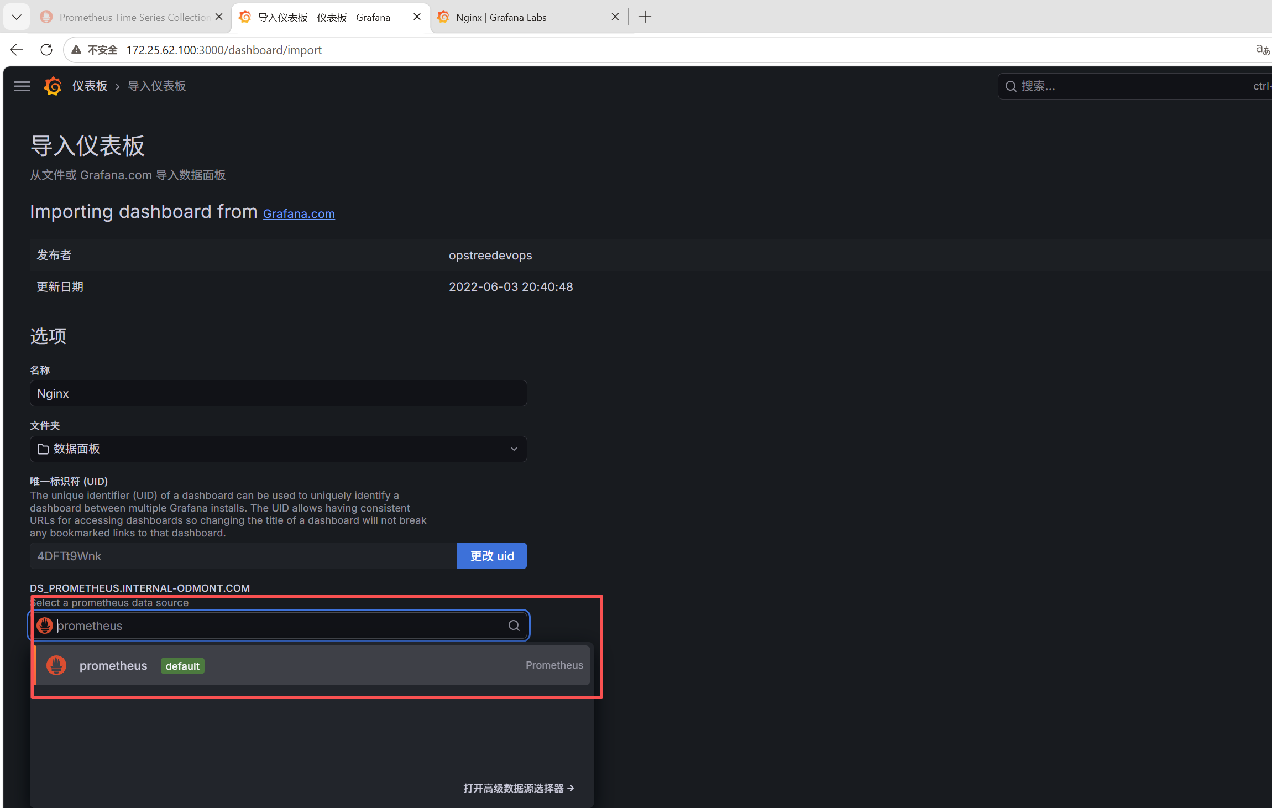Viewport: 1272px width, 808px height.
Task: Go back to the previous page
Action: click(17, 50)
